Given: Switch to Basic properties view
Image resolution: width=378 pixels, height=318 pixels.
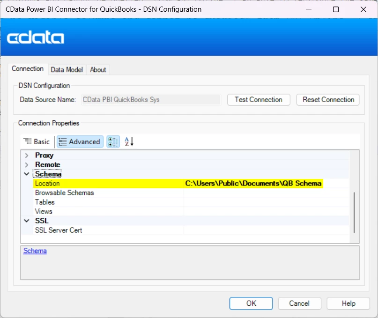Looking at the screenshot, I should coord(37,142).
